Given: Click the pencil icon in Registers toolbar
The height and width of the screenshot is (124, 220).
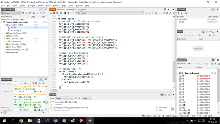Looking at the screenshot, I should [189, 64].
